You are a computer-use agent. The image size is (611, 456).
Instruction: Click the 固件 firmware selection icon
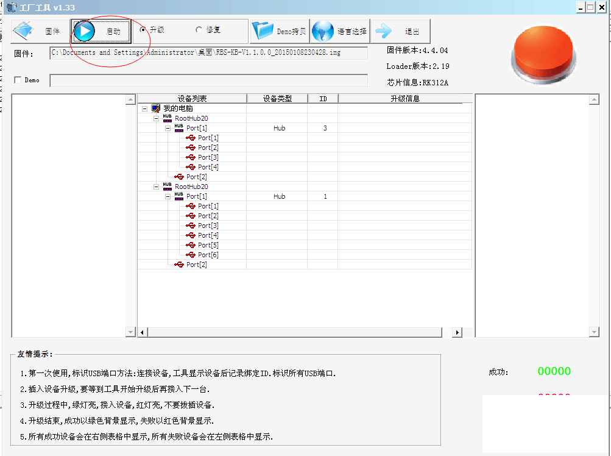coord(22,30)
